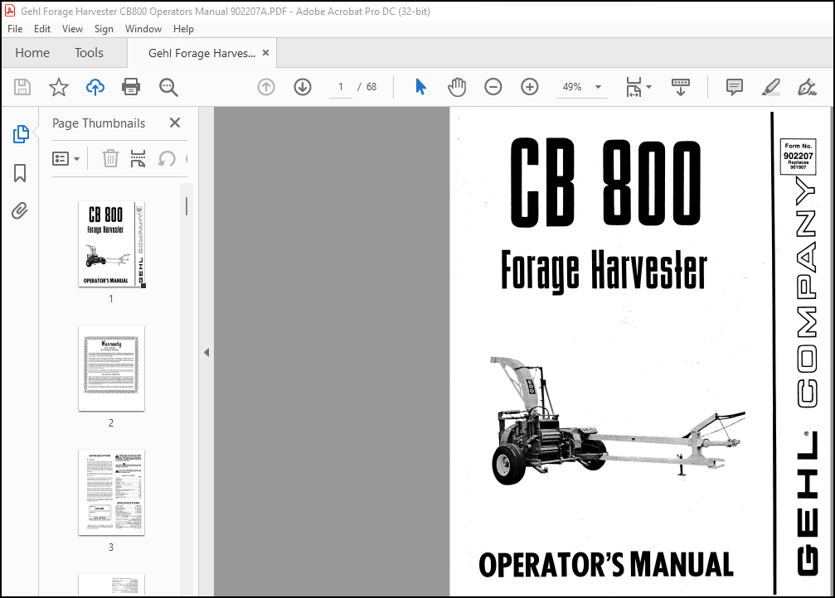Screen dimensions: 835x598
Task: Collapse the navigation pane with arrow
Action: point(206,352)
